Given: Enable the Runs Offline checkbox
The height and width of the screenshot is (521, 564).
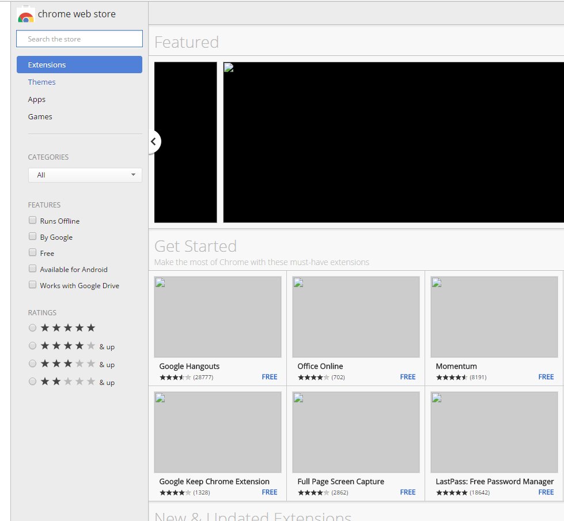Looking at the screenshot, I should [32, 220].
